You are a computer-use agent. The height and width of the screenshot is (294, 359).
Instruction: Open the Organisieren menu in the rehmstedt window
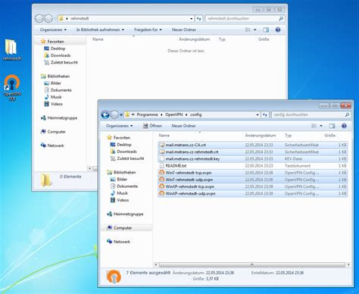pyautogui.click(x=53, y=30)
